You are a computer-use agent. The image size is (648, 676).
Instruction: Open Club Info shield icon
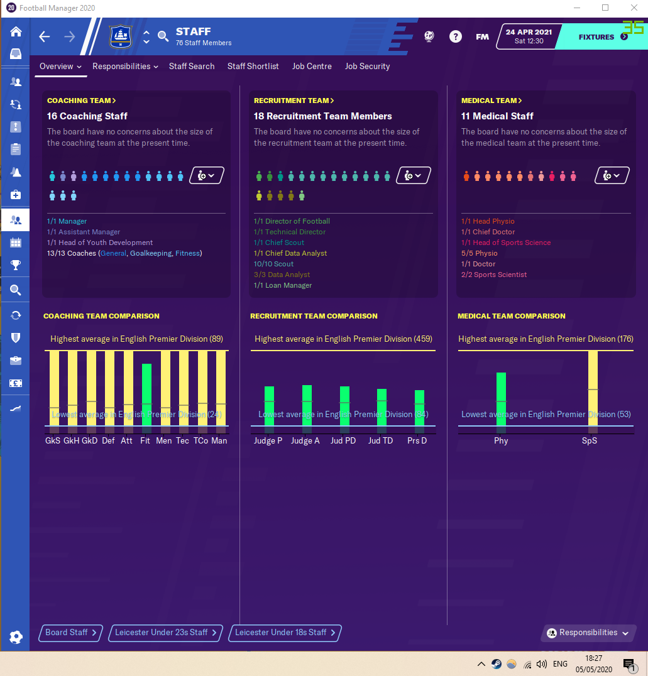[16, 337]
